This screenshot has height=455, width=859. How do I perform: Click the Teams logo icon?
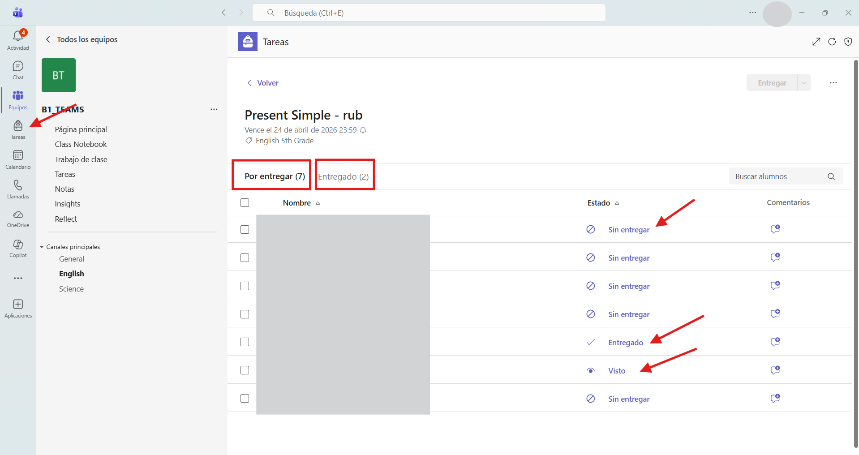18,13
